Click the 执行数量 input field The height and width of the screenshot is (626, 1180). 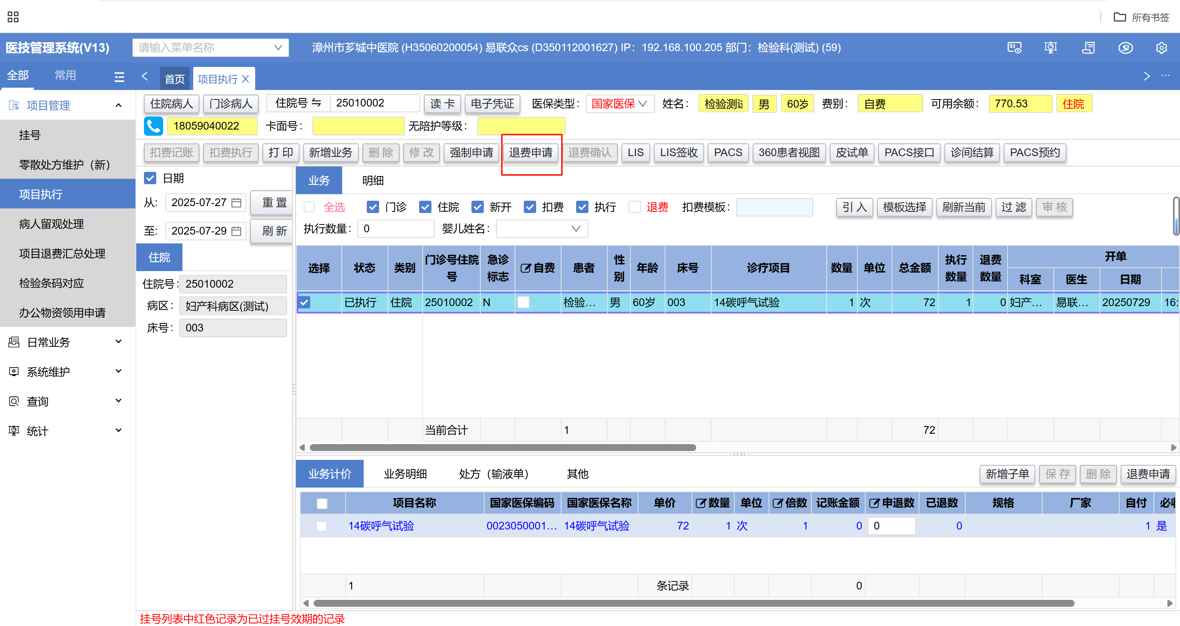point(396,229)
